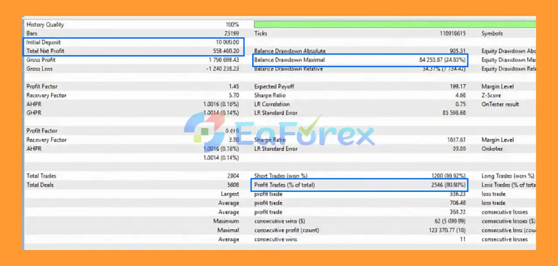Viewport: 558px width, 266px height.
Task: Select the Balance Drawdown Absolute label
Action: tap(290, 51)
